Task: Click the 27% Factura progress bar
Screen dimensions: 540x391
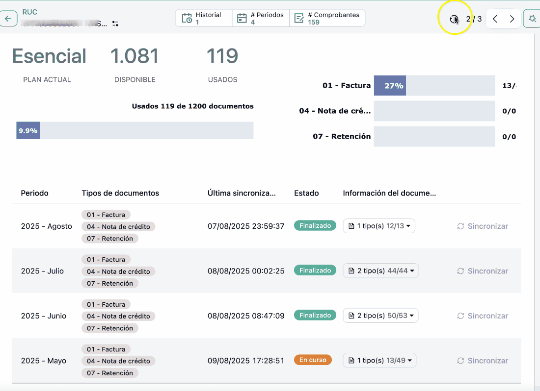Action: point(390,85)
